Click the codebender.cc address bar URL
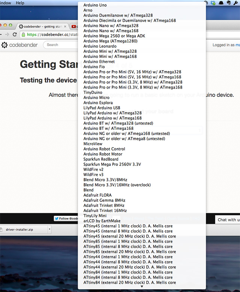 point(52,34)
